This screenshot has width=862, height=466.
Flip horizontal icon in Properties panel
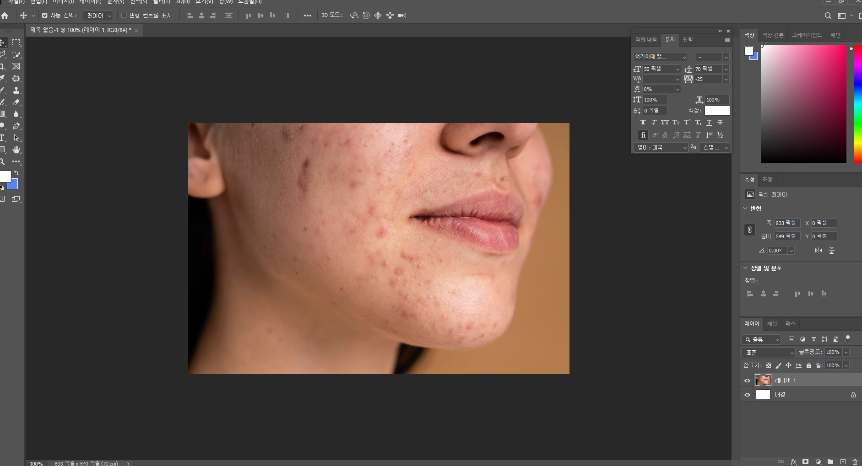pos(819,250)
